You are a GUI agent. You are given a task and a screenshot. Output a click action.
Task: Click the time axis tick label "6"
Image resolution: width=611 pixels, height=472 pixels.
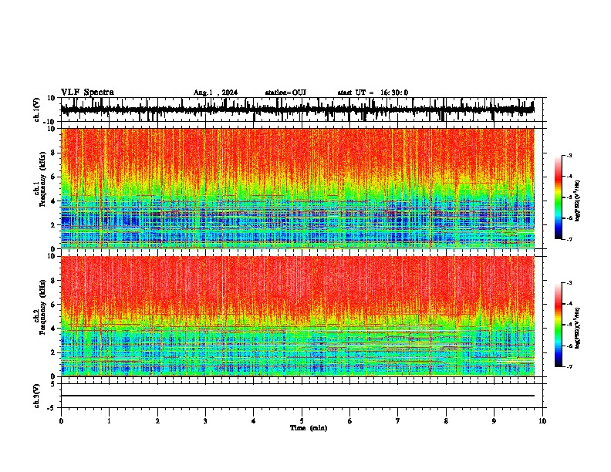click(x=350, y=421)
